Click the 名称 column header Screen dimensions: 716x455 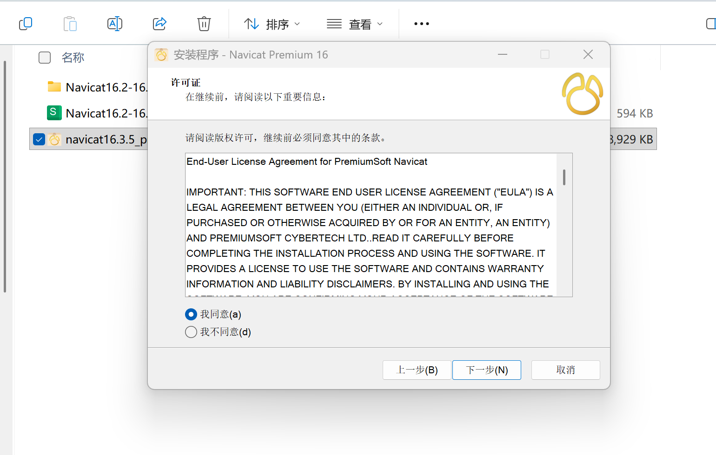73,58
